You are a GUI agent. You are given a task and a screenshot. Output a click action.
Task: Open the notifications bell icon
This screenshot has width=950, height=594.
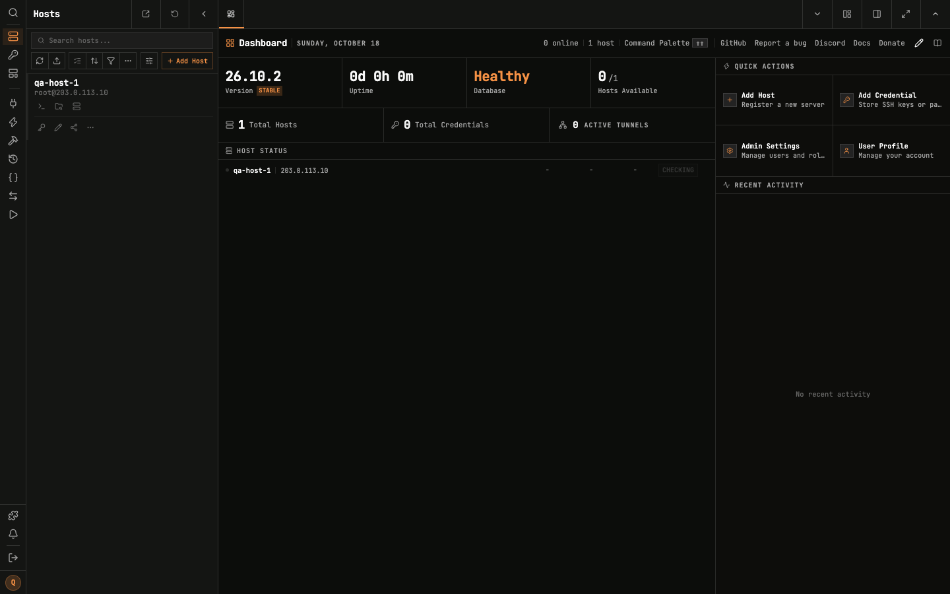tap(13, 534)
